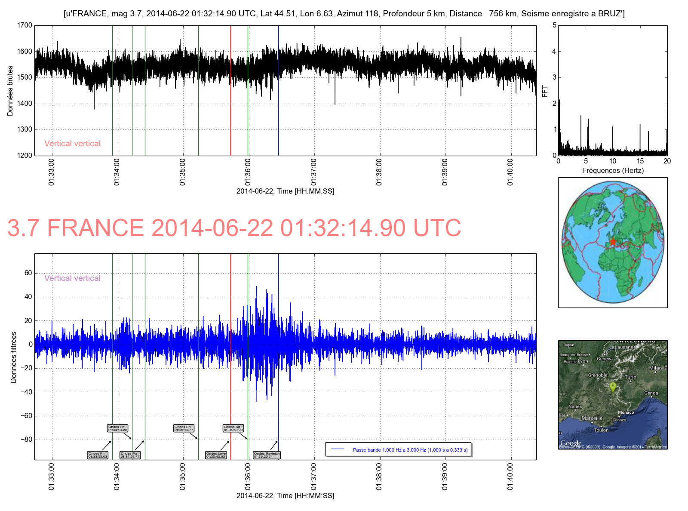Click the Fréquences (Hertz) axis label
688x511 pixels.
point(613,170)
